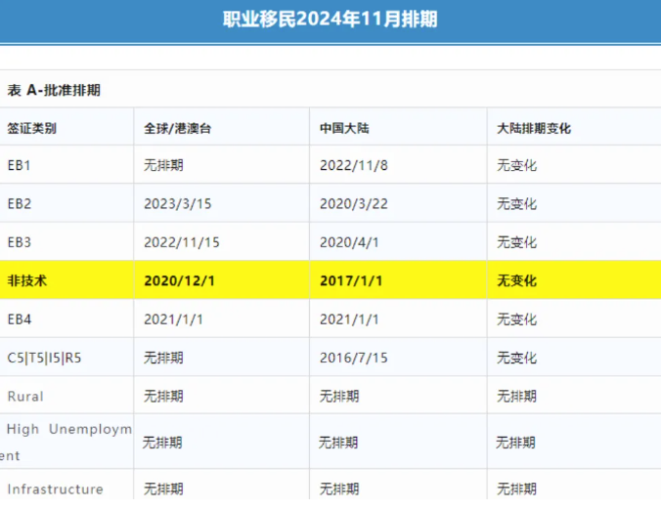Click 无变化 in the EB3 row

pos(517,242)
